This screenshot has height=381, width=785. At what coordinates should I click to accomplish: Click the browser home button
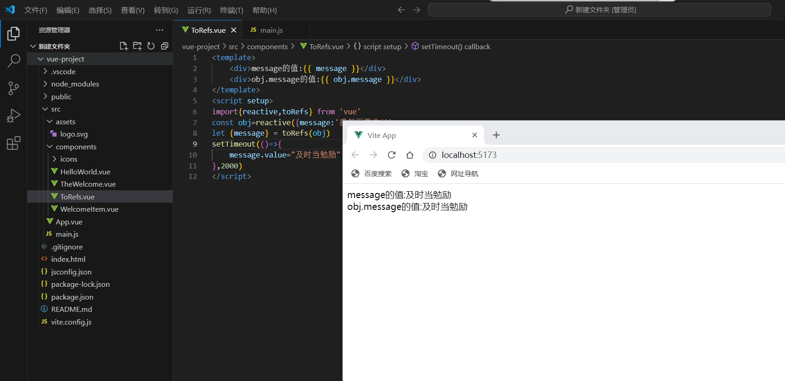point(410,155)
